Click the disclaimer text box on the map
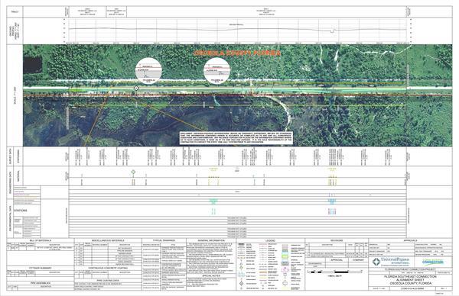Viewport: 459px width, 296px height. tap(236, 137)
